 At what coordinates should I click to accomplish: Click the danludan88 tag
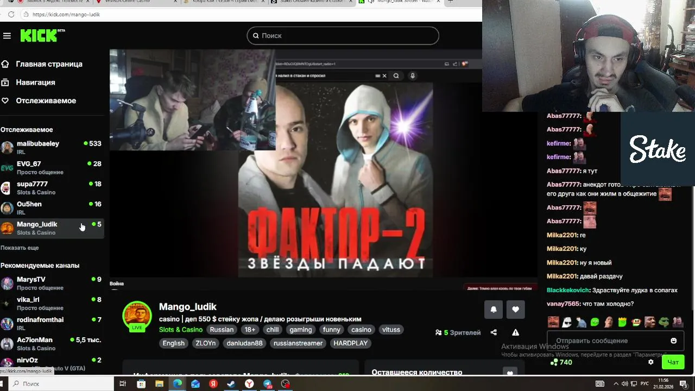(244, 343)
